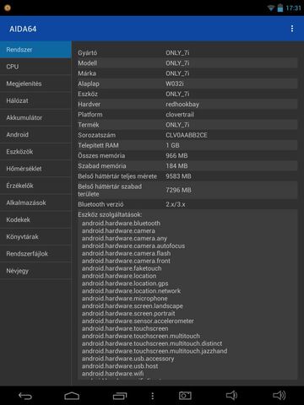Screen dimensions: 304x405
Task: Tap the navigation bar three-dot menu button
Action: [x=153, y=396]
